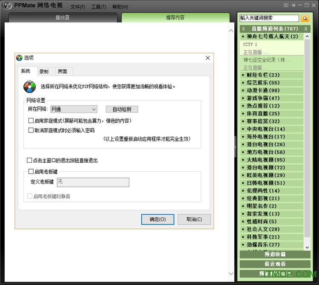Click the content area scroll-up arrow
This screenshot has height=285, width=319.
click(231, 31)
